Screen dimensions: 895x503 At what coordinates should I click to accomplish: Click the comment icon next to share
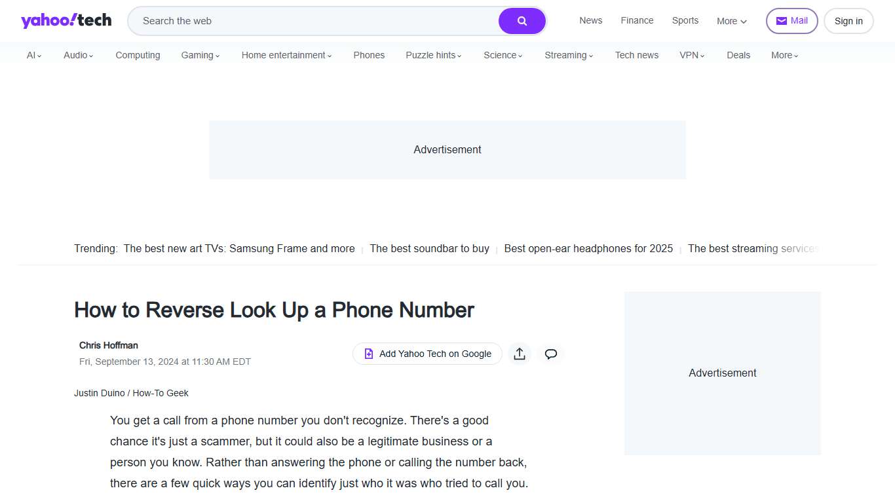pyautogui.click(x=550, y=354)
